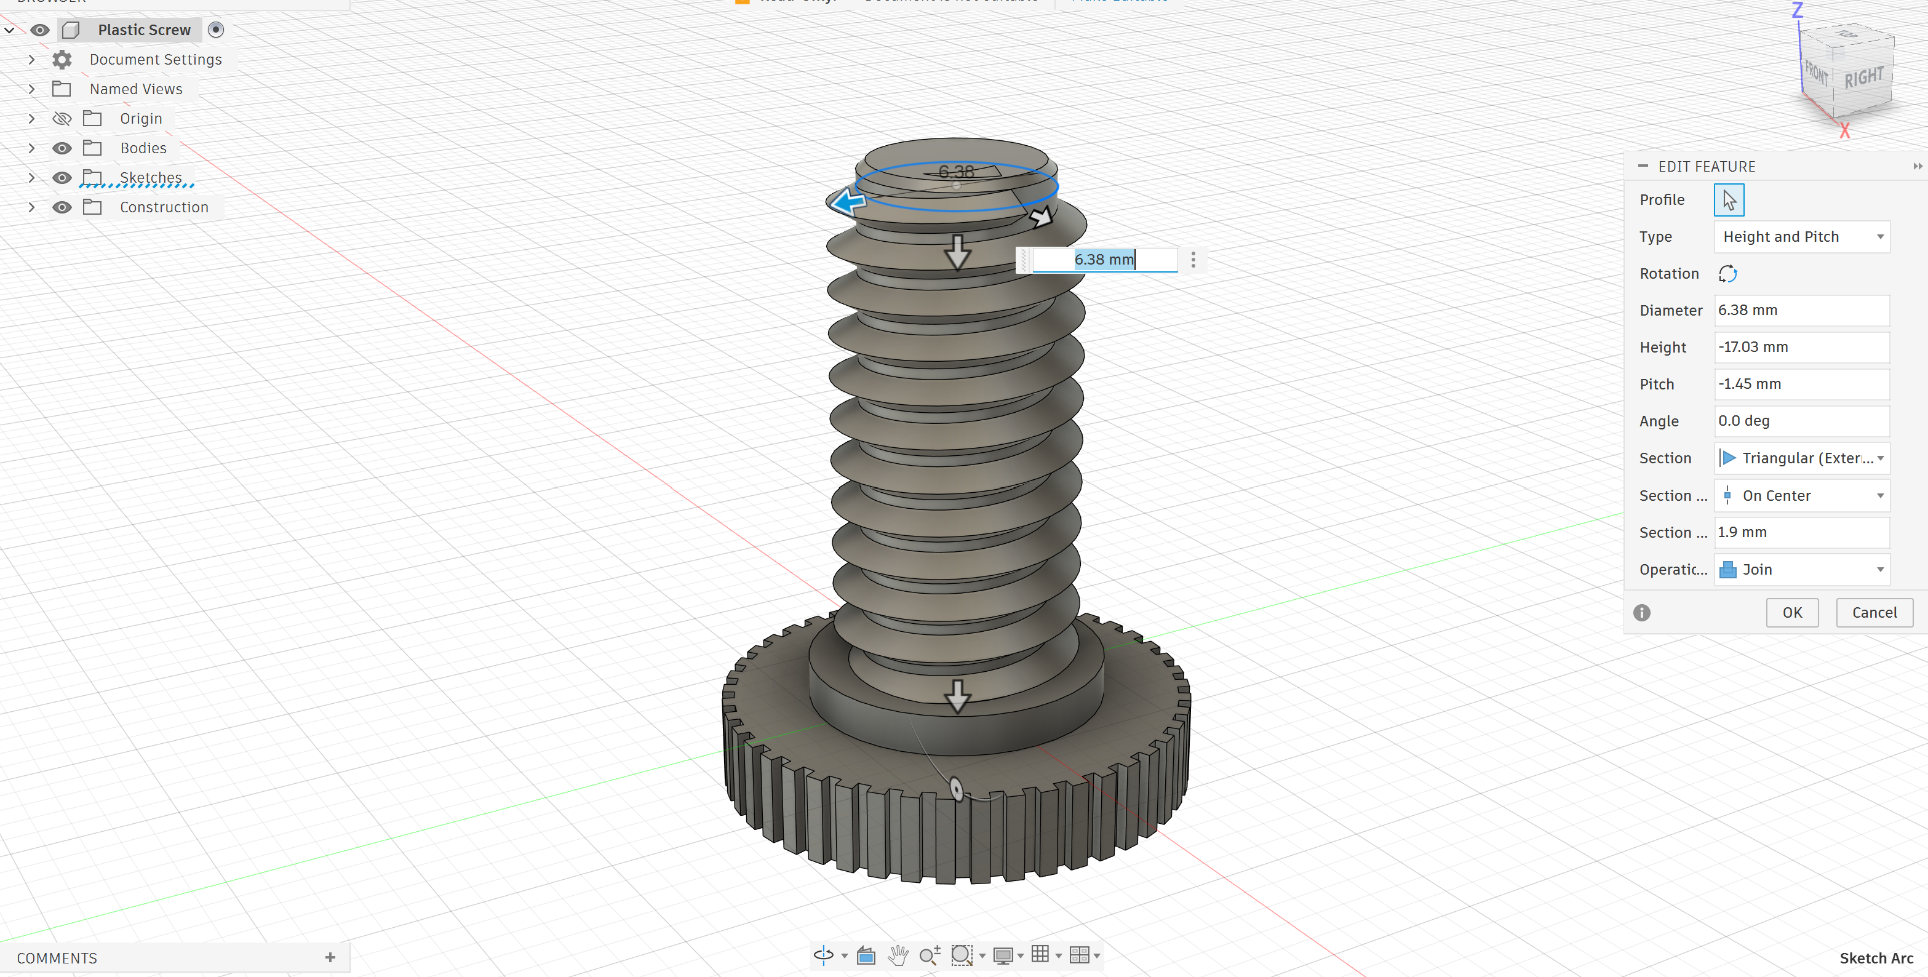Click the Document Settings gear icon

(62, 59)
